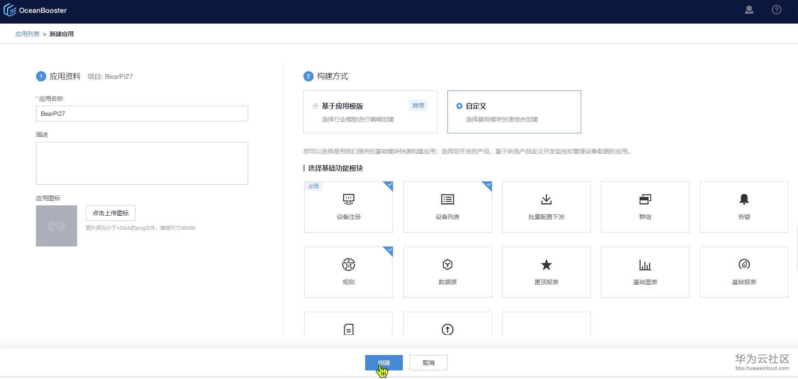
Task: Click the 基础图表 label text
Action: (645, 282)
